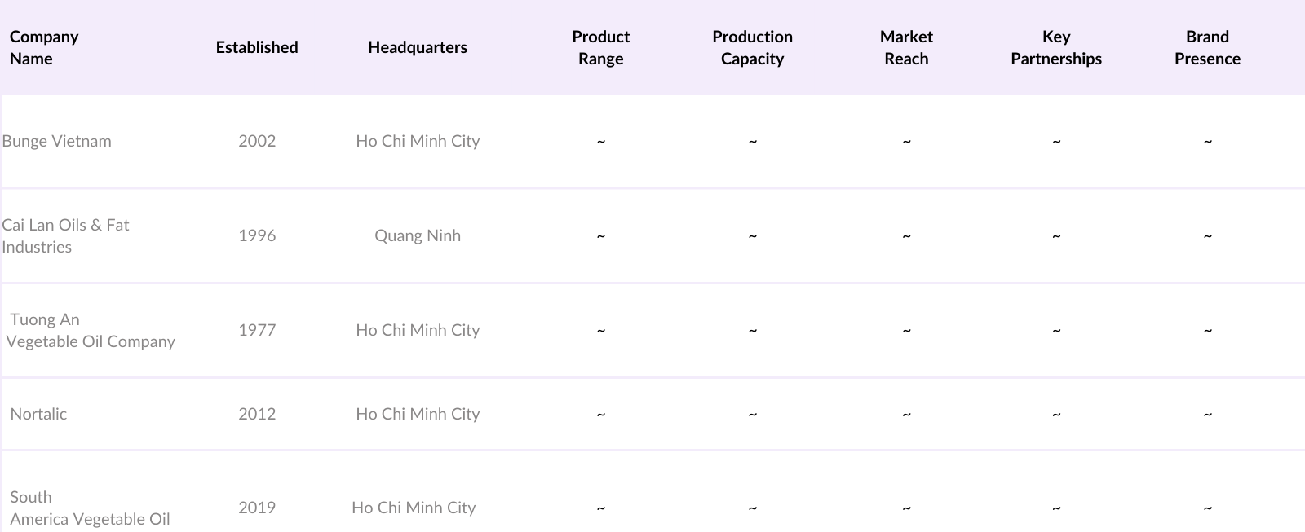The width and height of the screenshot is (1305, 532).
Task: Click the 1977 established year cell
Action: pos(257,330)
